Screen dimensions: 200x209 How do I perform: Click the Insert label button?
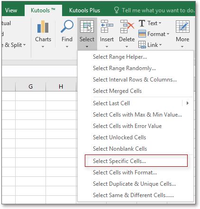[x=107, y=39]
